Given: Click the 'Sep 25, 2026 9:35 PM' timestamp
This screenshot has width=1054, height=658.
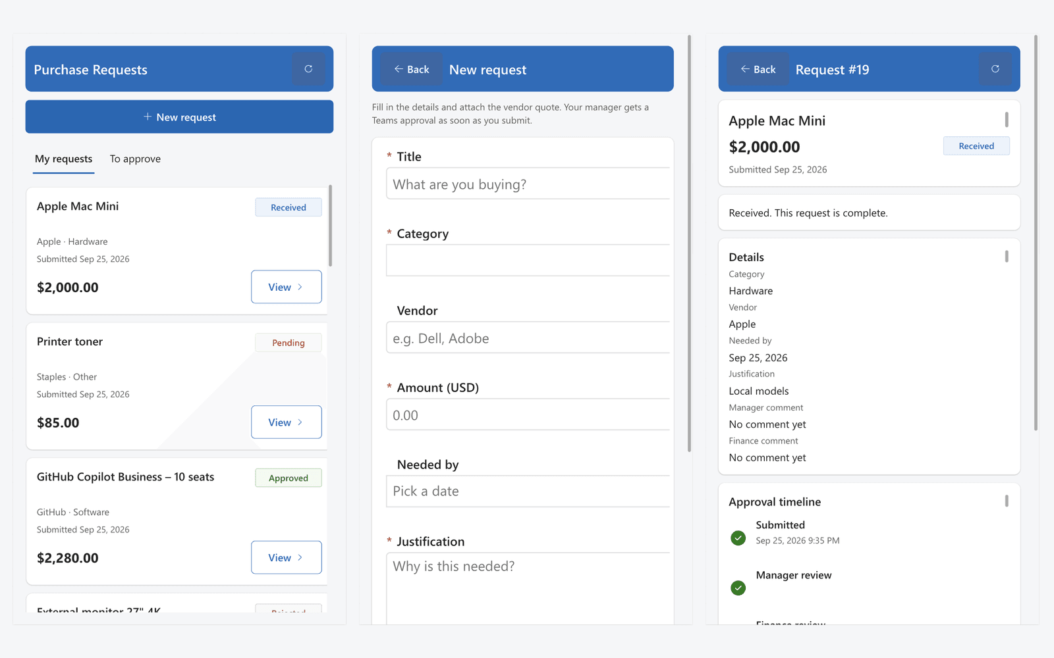Looking at the screenshot, I should (798, 540).
